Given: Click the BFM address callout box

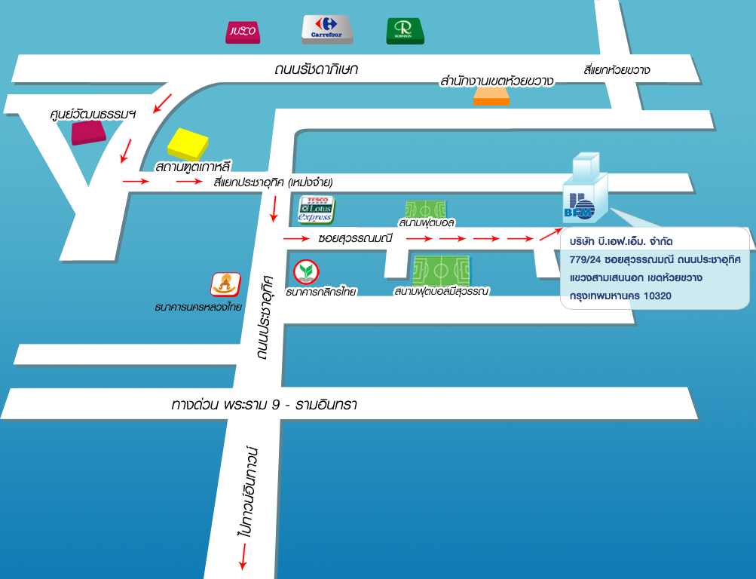Looking at the screenshot, I should point(654,268).
